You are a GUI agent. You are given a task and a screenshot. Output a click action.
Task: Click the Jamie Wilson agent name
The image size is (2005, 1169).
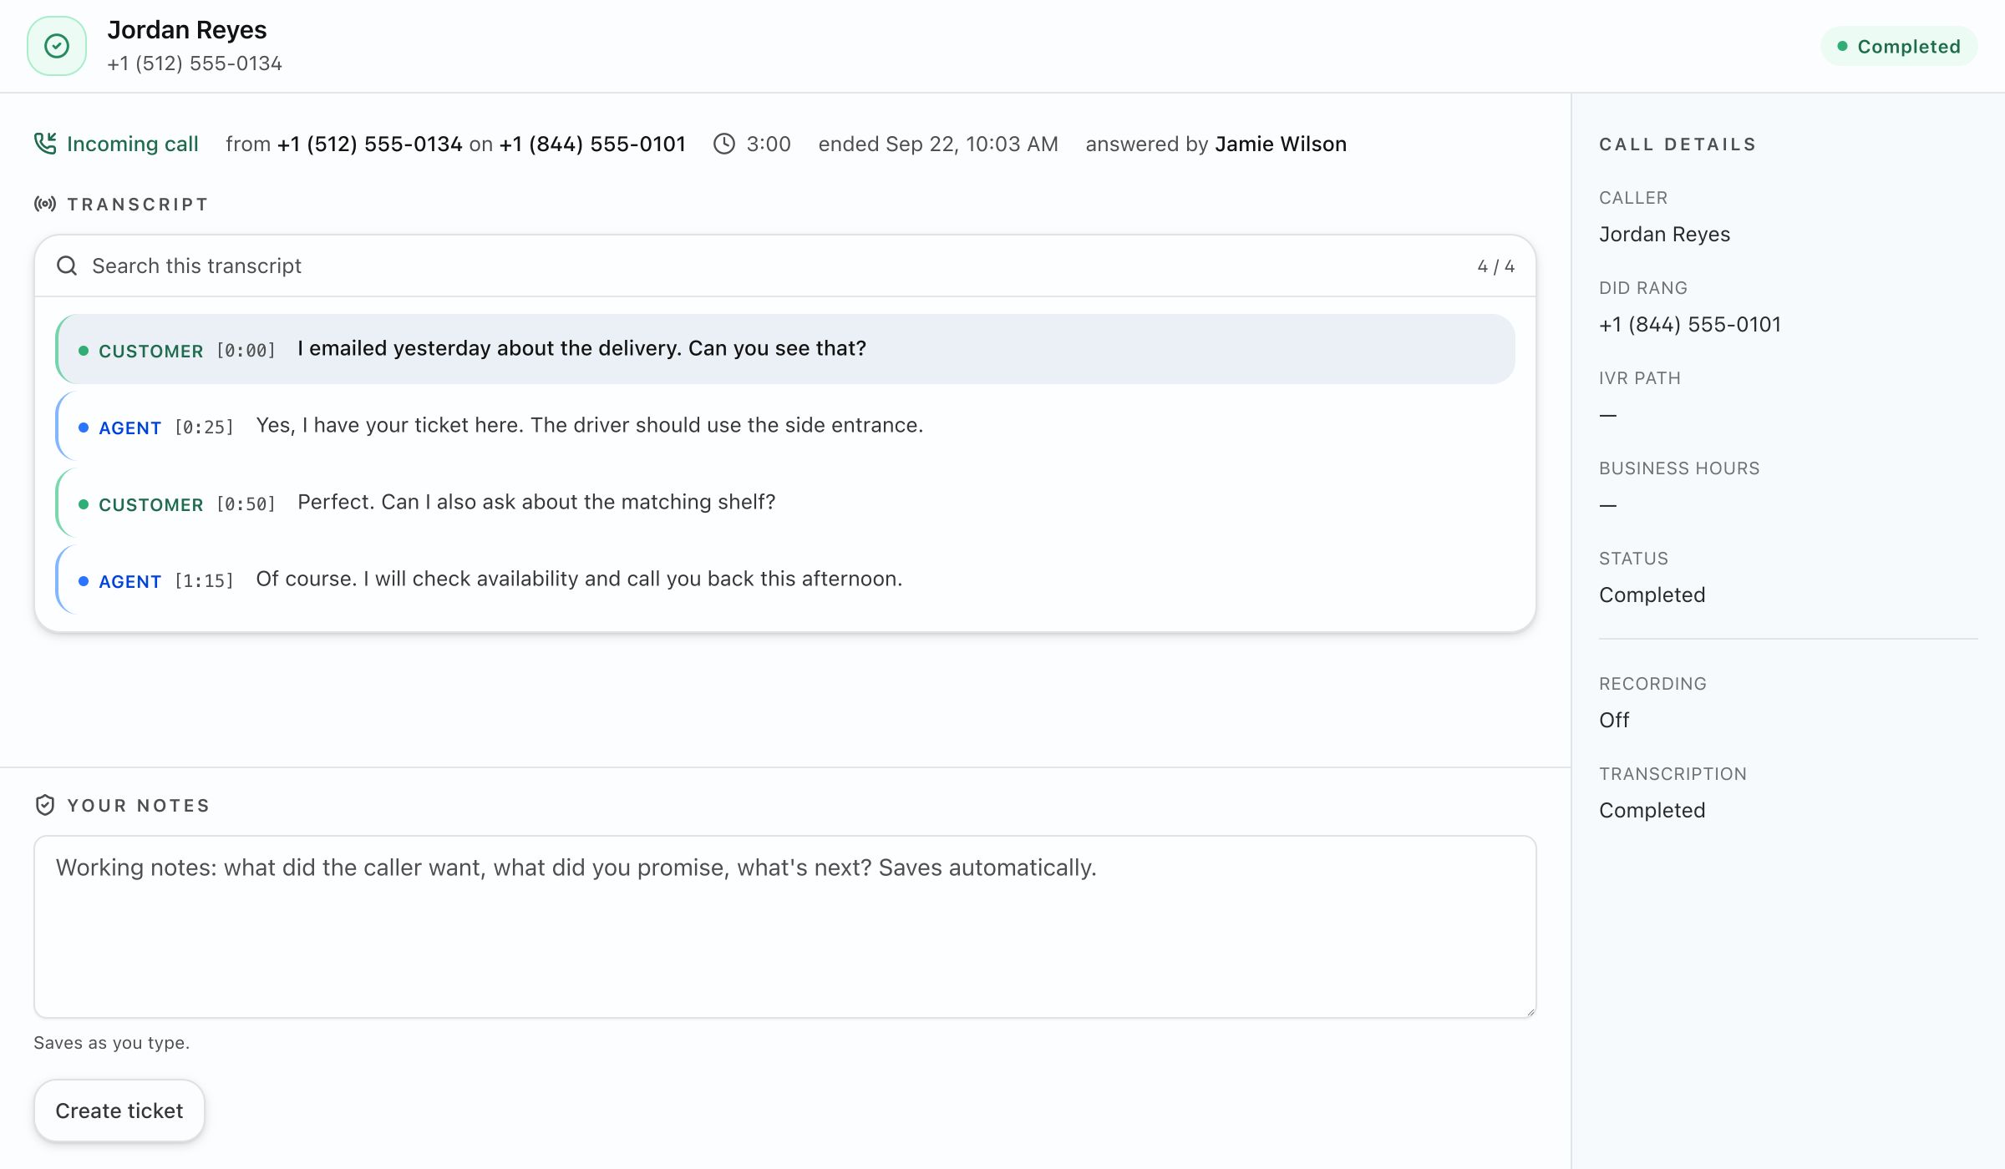(x=1281, y=144)
